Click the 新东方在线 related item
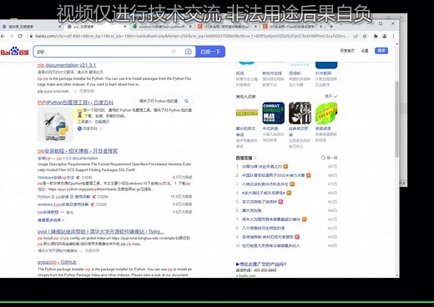Screen dimensions: 434x307 [272, 73]
